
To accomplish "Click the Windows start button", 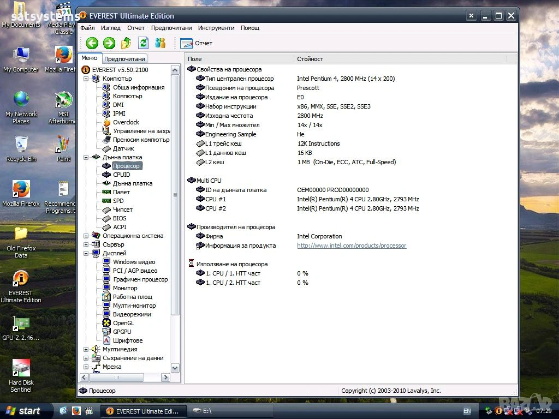I will coord(23,411).
